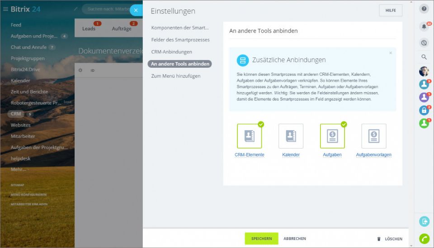This screenshot has width=434, height=248.
Task: Open the notifications bell icon
Action: click(x=424, y=27)
